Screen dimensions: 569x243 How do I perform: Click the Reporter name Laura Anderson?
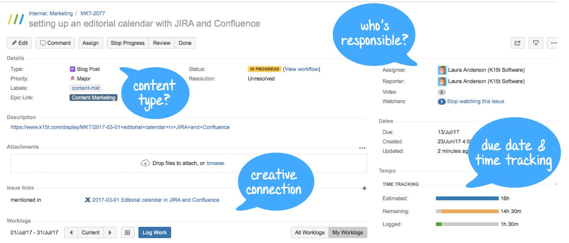[x=486, y=81]
